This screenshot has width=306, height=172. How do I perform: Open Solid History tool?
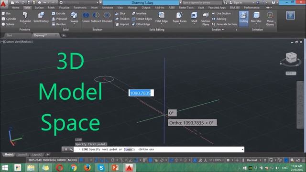pos(41,18)
